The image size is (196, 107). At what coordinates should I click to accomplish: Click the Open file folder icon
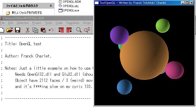(9, 30)
